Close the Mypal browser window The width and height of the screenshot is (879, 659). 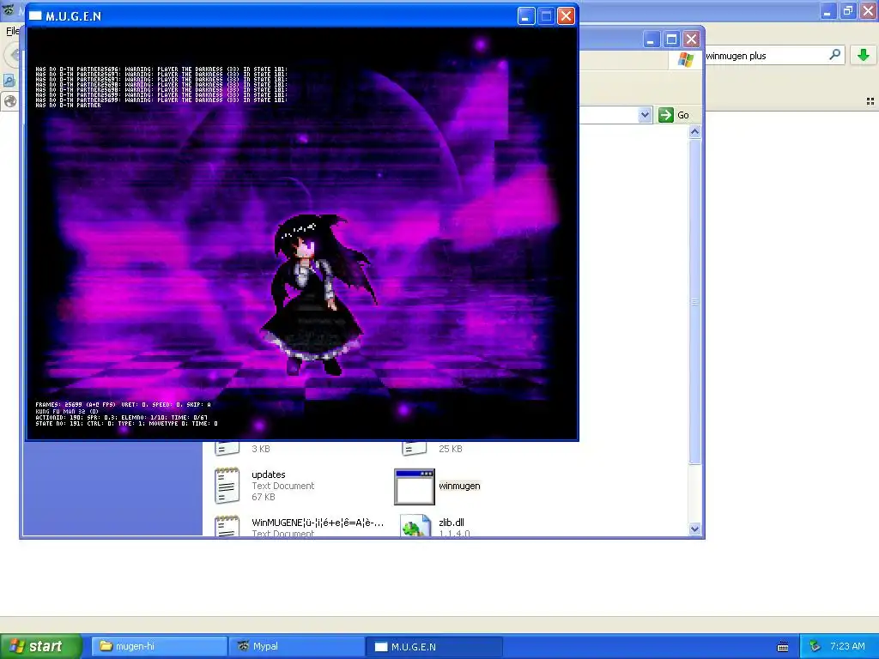tap(869, 10)
